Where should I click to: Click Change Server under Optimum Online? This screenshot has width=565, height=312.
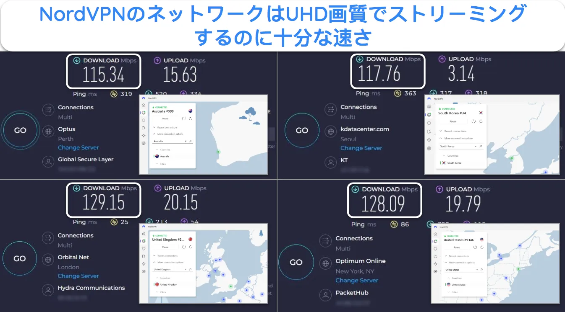pyautogui.click(x=357, y=280)
